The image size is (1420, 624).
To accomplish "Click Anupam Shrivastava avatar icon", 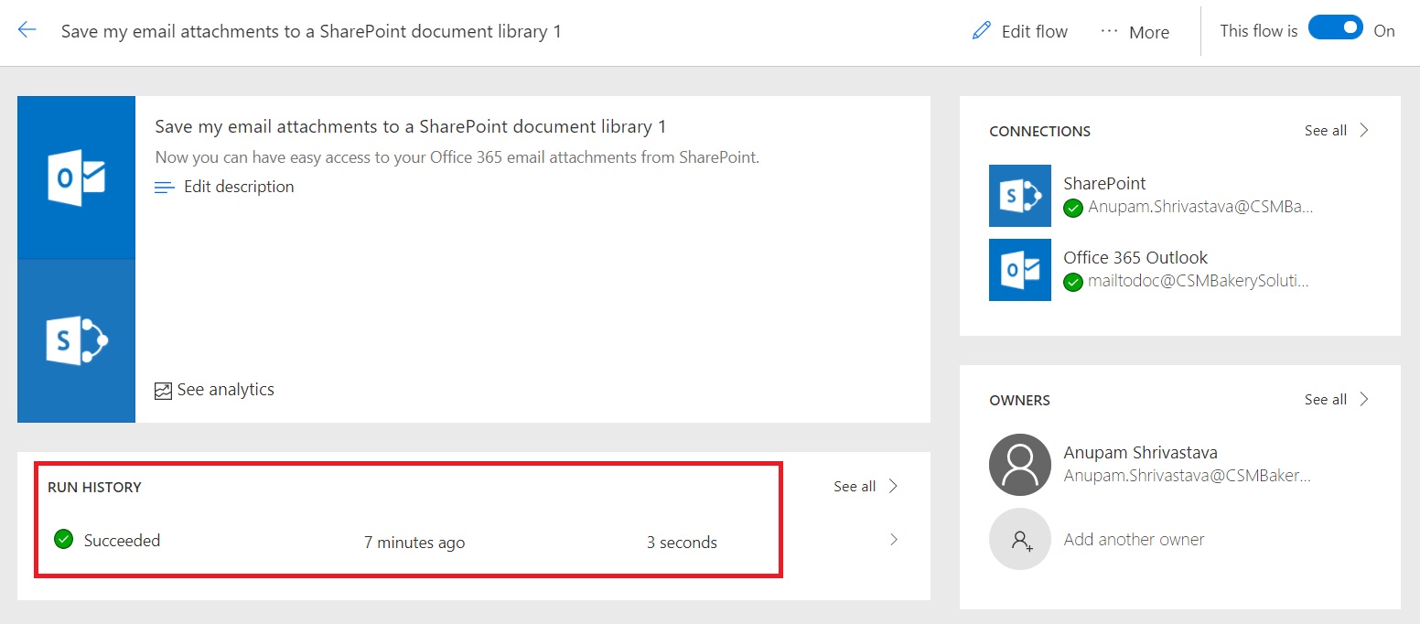I will click(x=1020, y=465).
